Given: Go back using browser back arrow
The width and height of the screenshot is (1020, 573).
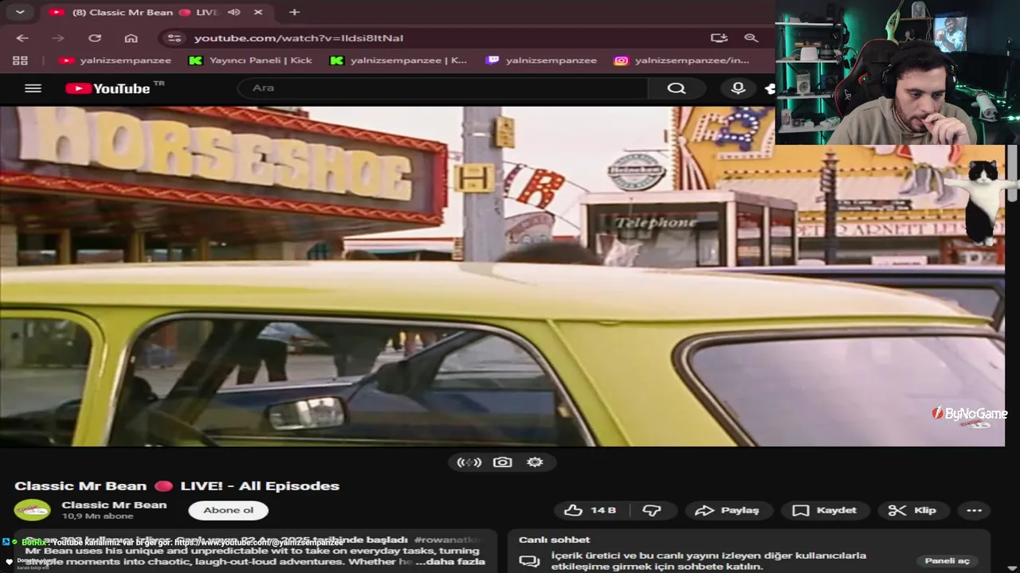Looking at the screenshot, I should (x=22, y=37).
